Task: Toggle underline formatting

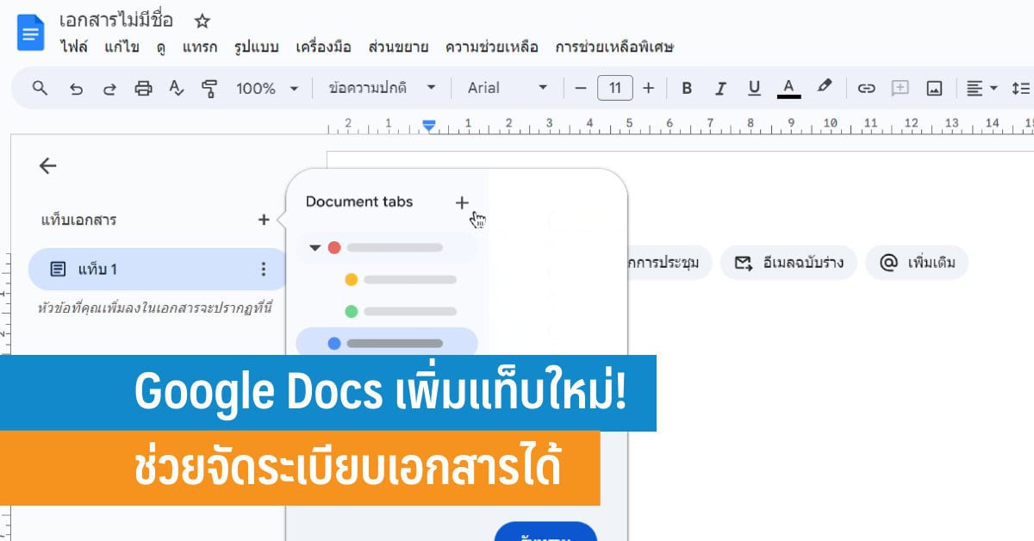Action: point(754,88)
